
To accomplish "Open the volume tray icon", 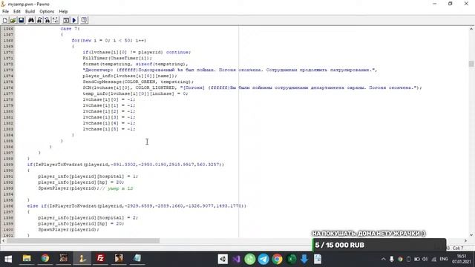I will point(425,259).
